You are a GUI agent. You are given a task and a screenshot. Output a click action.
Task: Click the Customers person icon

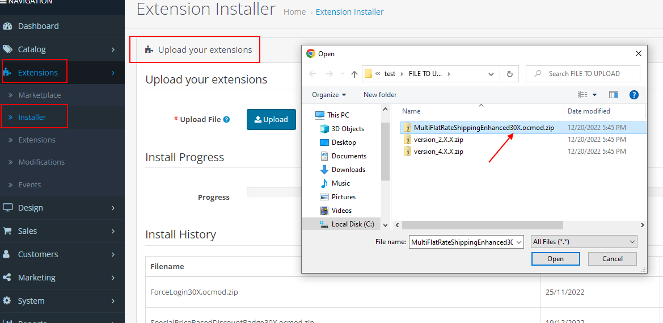click(x=7, y=254)
